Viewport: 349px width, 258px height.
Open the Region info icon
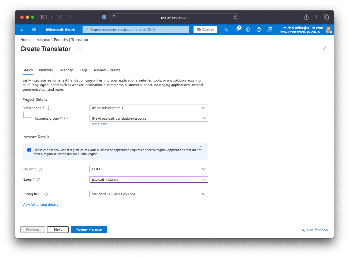(x=40, y=169)
